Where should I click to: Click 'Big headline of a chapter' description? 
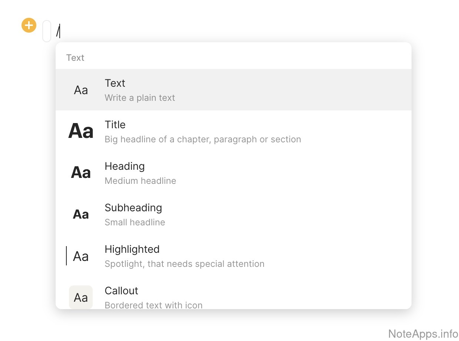(x=203, y=139)
